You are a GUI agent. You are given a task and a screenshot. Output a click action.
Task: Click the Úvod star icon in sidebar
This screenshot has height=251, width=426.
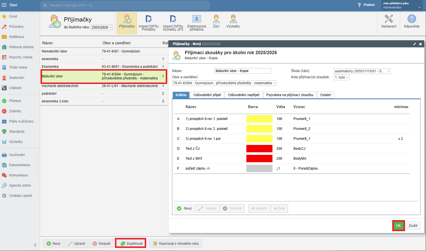point(4,16)
